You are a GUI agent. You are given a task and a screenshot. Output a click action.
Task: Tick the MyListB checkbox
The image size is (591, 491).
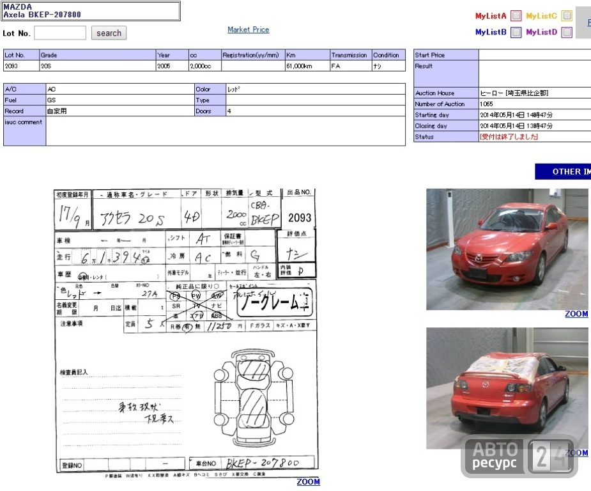pyautogui.click(x=516, y=32)
